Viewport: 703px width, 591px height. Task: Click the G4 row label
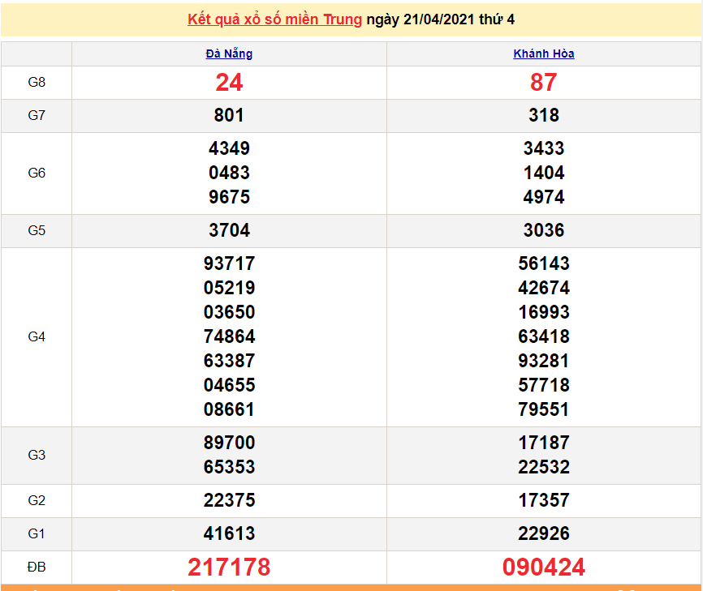[x=37, y=336]
